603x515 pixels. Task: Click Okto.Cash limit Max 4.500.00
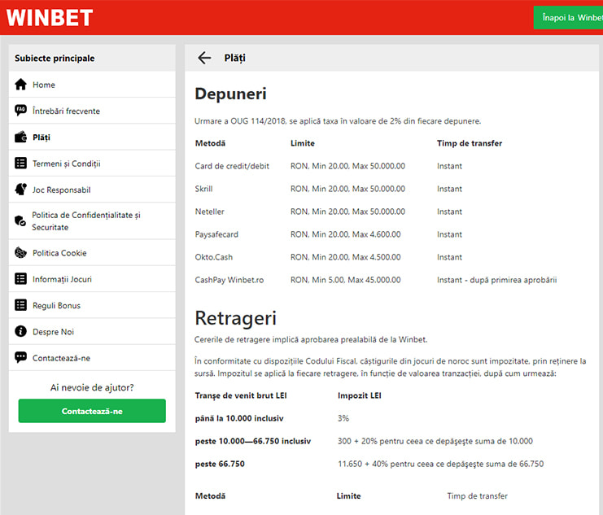pos(345,257)
